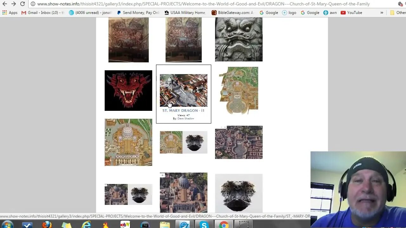This screenshot has width=406, height=228.
Task: Open Skype from the taskbar
Action: click(204, 225)
